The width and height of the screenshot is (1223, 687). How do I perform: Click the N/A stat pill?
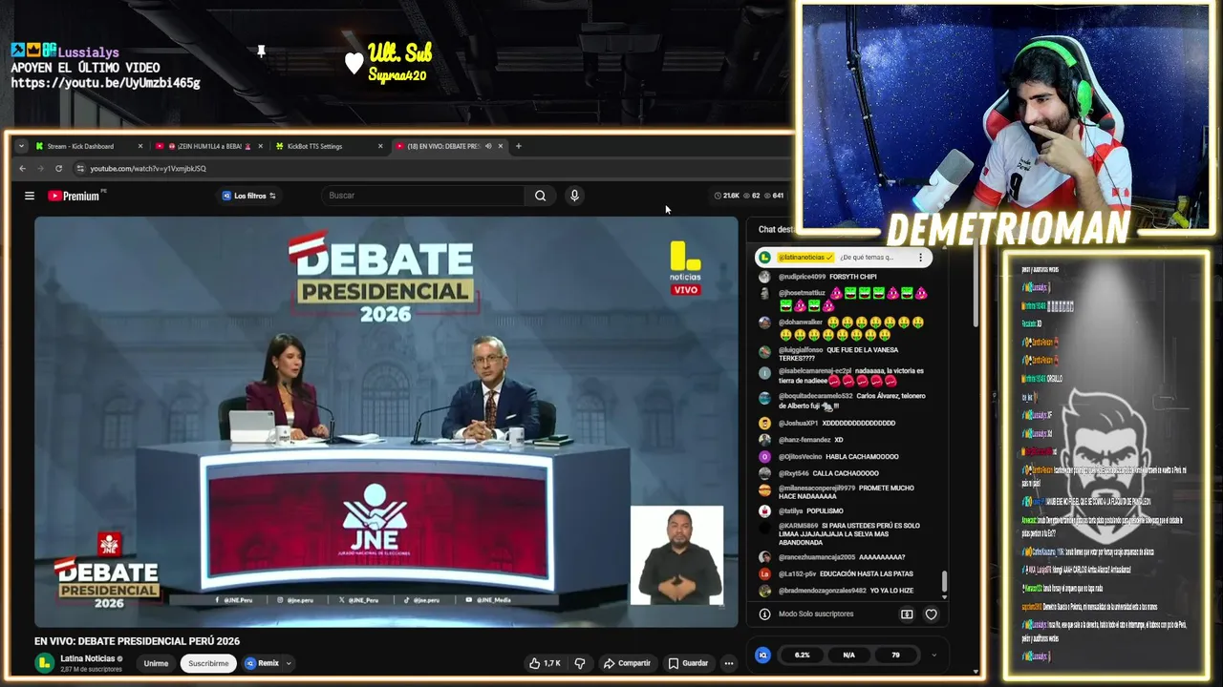[x=848, y=655]
